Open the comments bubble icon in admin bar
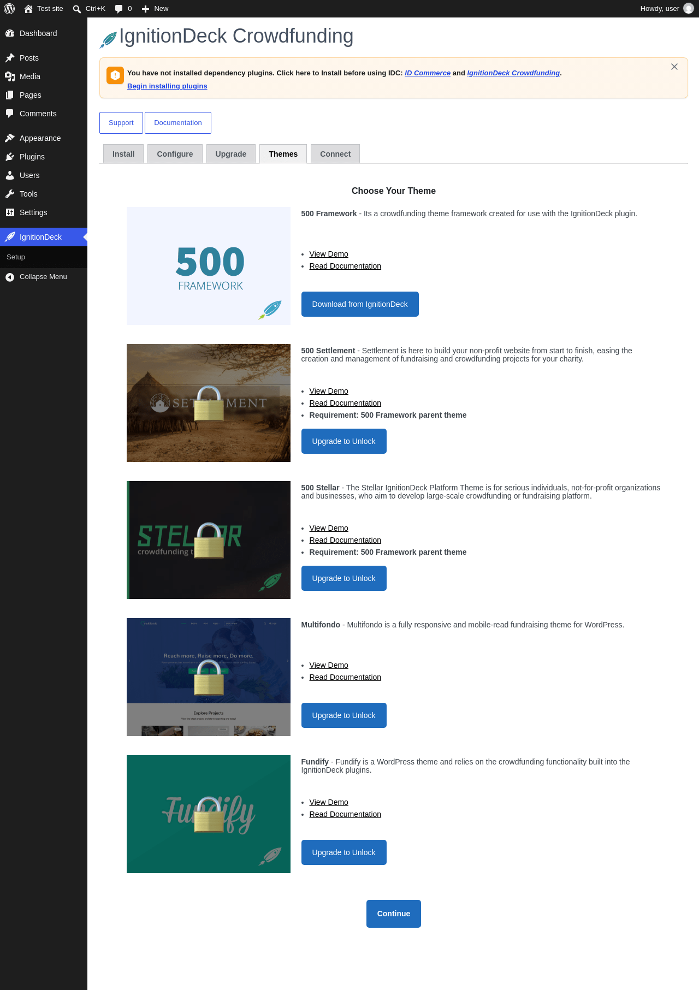 tap(119, 9)
